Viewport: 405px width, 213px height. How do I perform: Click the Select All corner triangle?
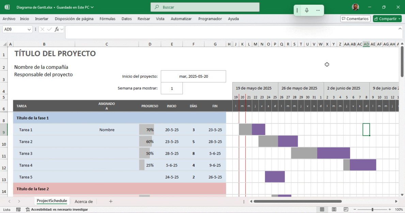(x=5, y=44)
